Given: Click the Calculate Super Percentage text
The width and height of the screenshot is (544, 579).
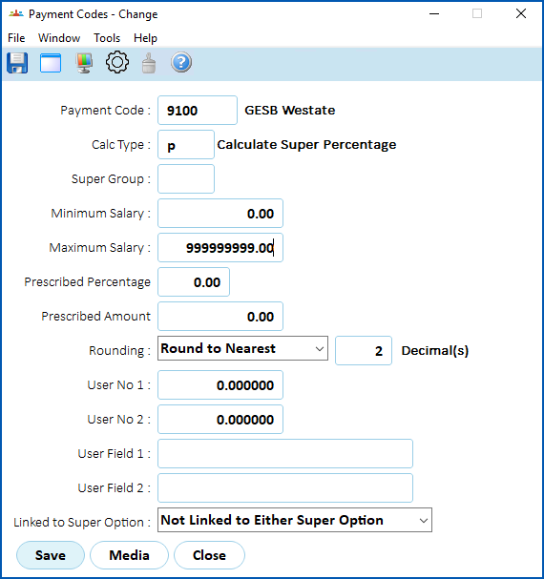Looking at the screenshot, I should coord(306,145).
